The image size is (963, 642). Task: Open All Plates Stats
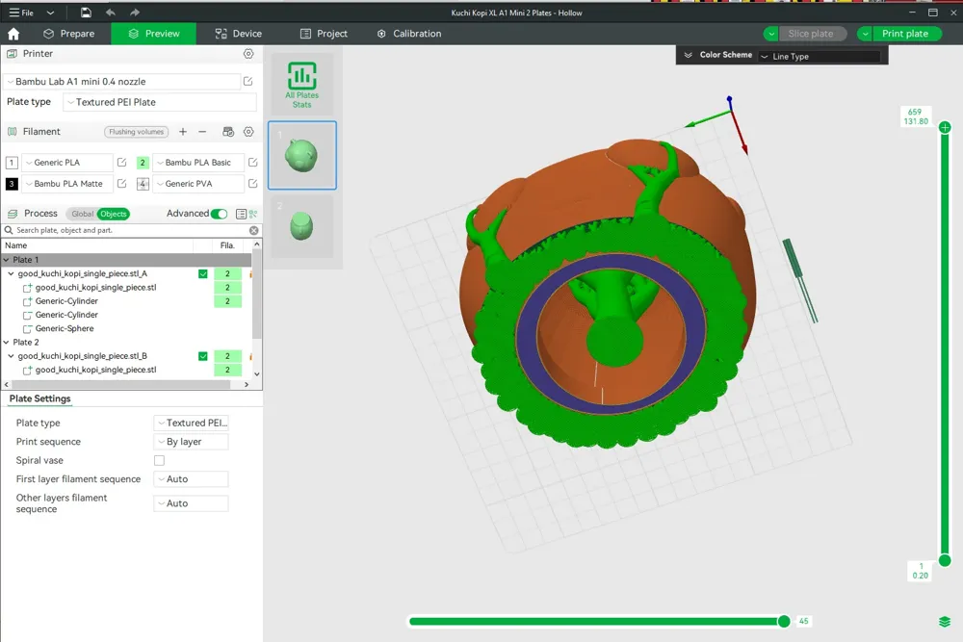coord(301,84)
